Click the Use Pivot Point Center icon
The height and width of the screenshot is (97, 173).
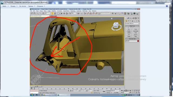[x=79, y=13]
